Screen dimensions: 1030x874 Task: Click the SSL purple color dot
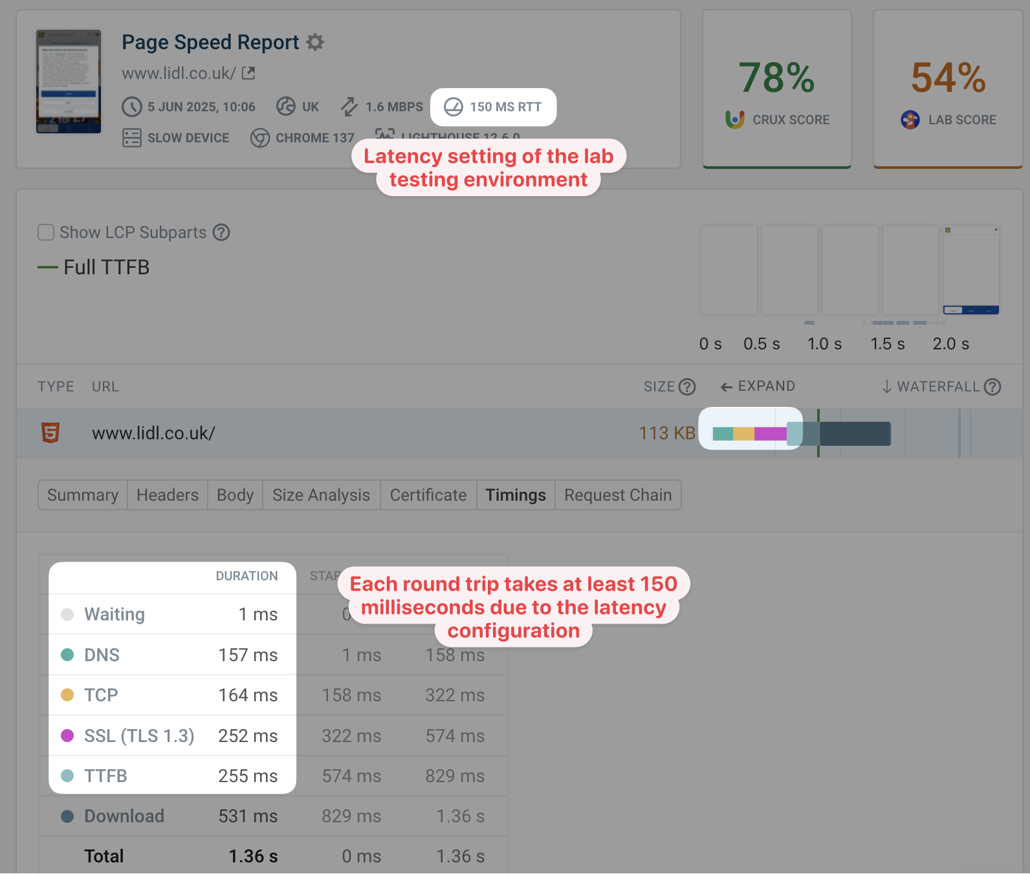67,736
